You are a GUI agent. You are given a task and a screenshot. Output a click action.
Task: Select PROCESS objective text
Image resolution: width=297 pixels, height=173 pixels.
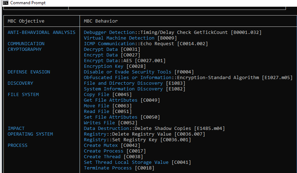point(17,145)
